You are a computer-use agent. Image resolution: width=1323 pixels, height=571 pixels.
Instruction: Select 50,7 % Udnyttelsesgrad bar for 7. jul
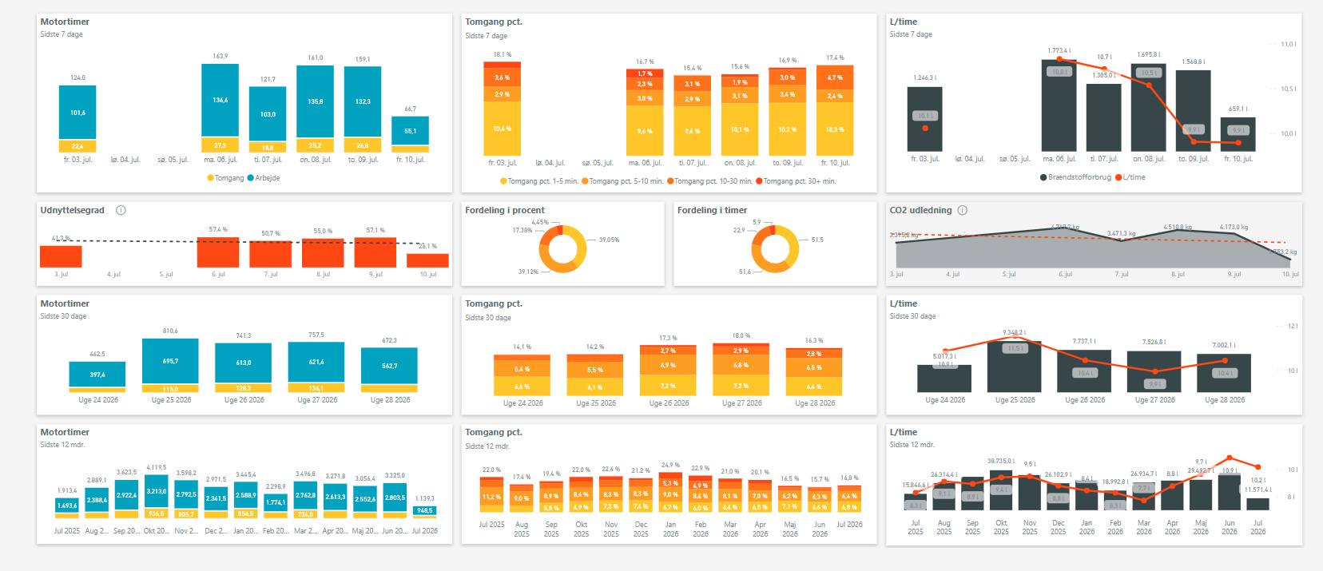click(x=270, y=254)
